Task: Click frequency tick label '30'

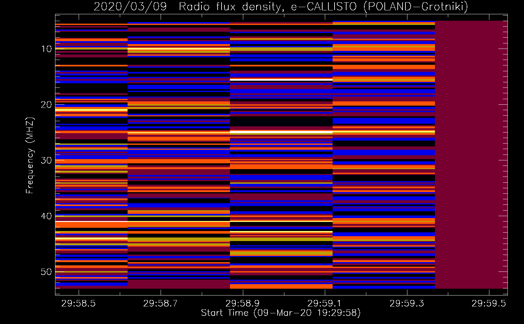Action: tap(46, 160)
